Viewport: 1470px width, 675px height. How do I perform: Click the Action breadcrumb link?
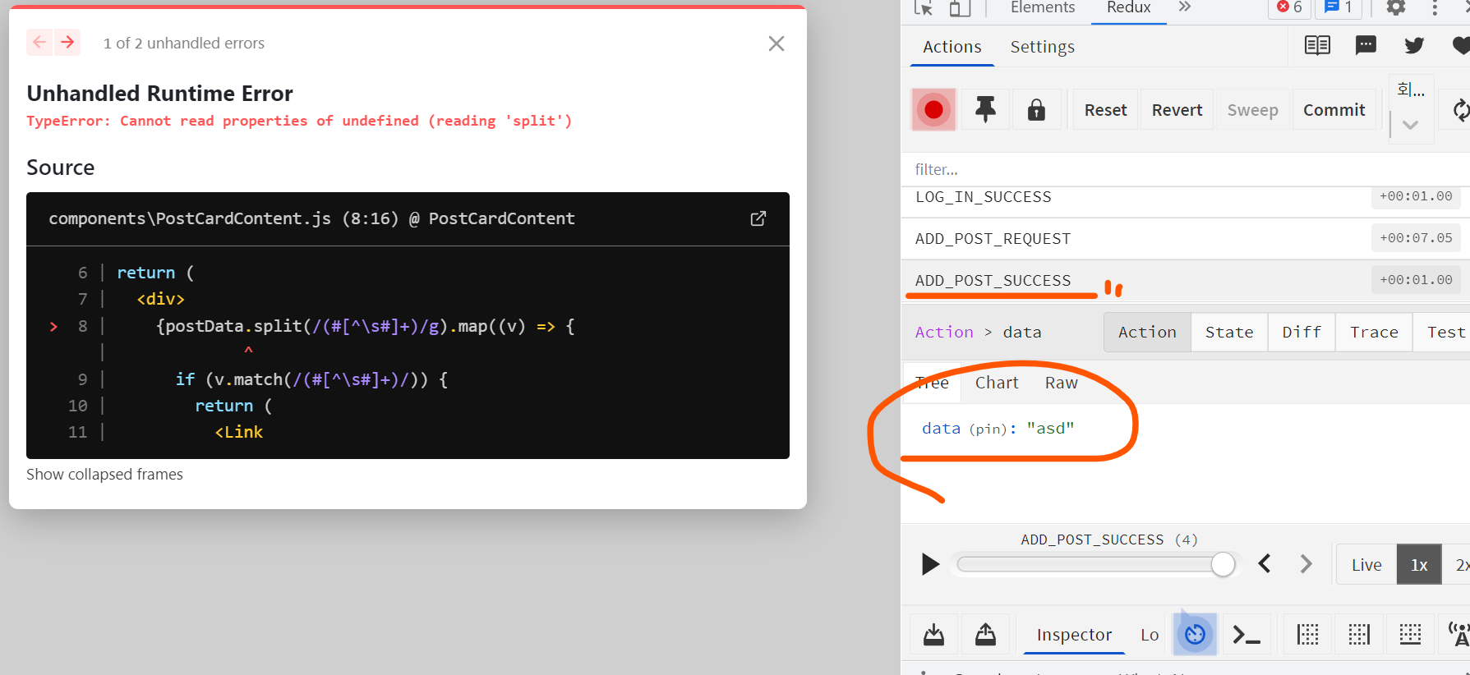pos(944,332)
